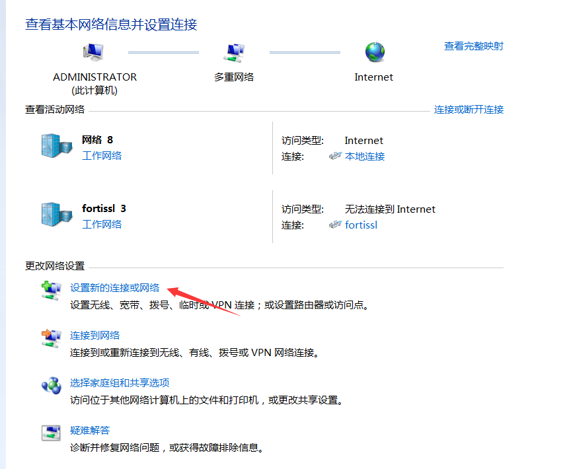Click the 多重网络 network icon
Screen dimensions: 571x469
[x=234, y=53]
